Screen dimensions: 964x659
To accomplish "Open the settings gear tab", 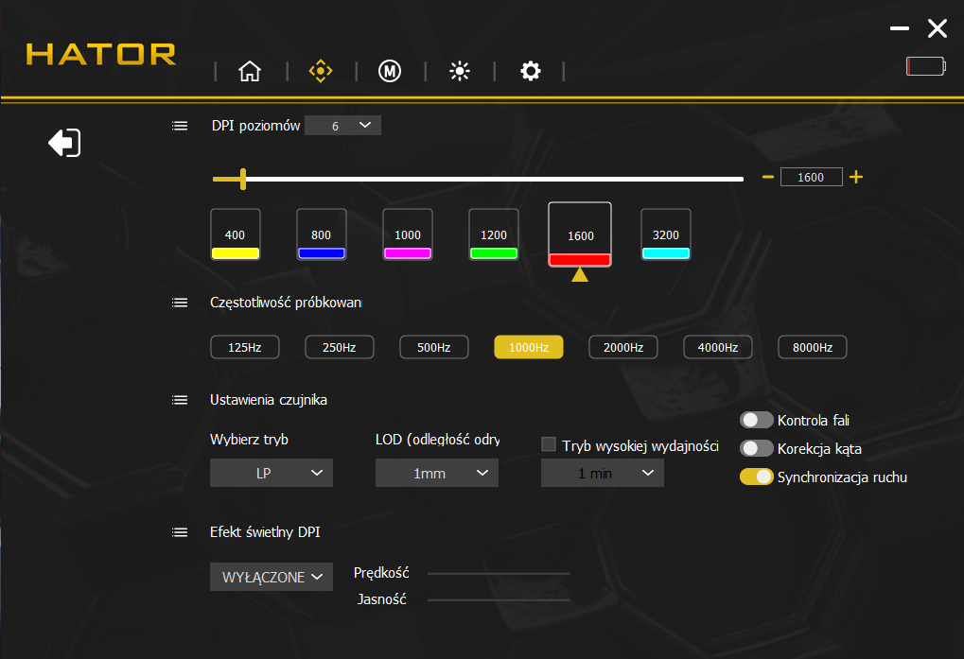I will (530, 71).
